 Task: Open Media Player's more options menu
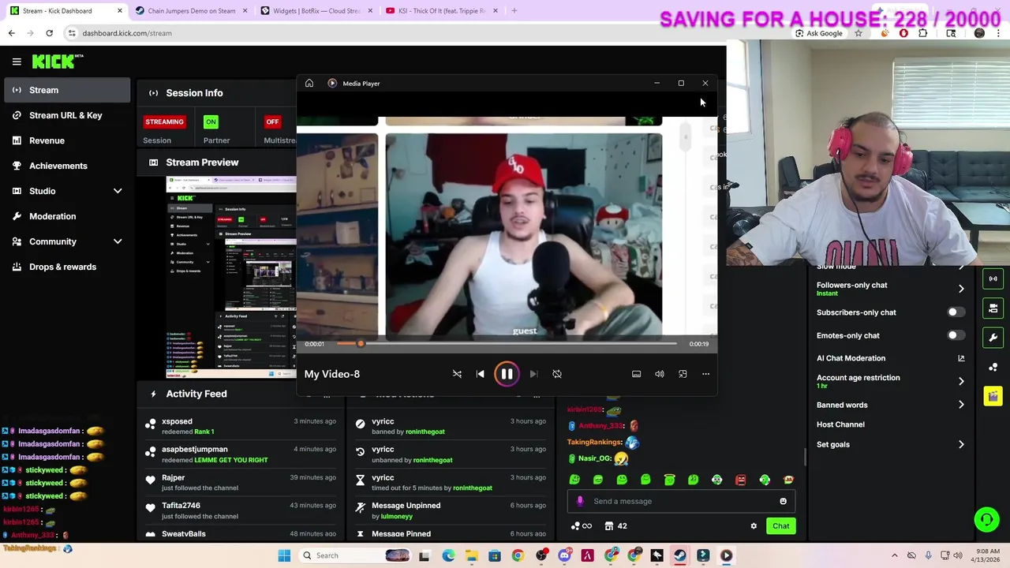pyautogui.click(x=705, y=374)
